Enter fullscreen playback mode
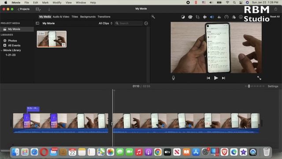Image resolution: width=282 pixels, height=159 pixels. point(259,78)
